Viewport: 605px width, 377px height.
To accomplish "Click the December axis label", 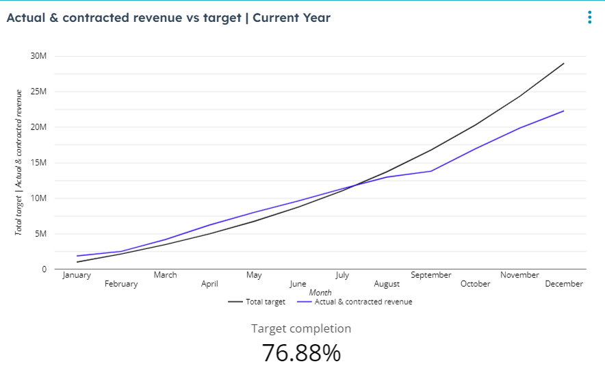I will pos(564,284).
